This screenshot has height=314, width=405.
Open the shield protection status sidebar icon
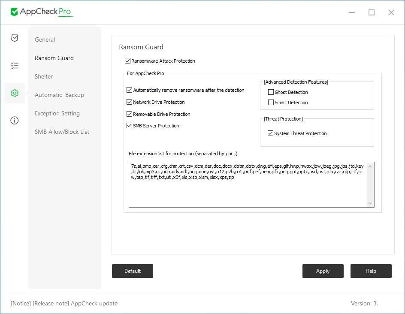tap(15, 38)
